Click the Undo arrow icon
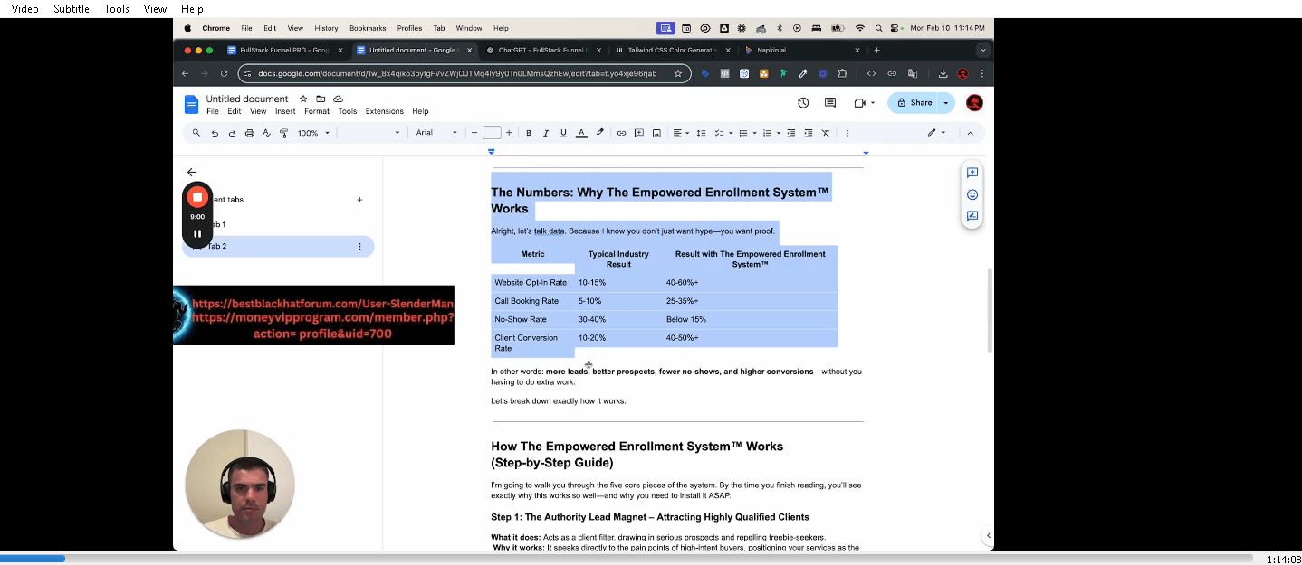Image resolution: width=1302 pixels, height=565 pixels. [x=215, y=133]
